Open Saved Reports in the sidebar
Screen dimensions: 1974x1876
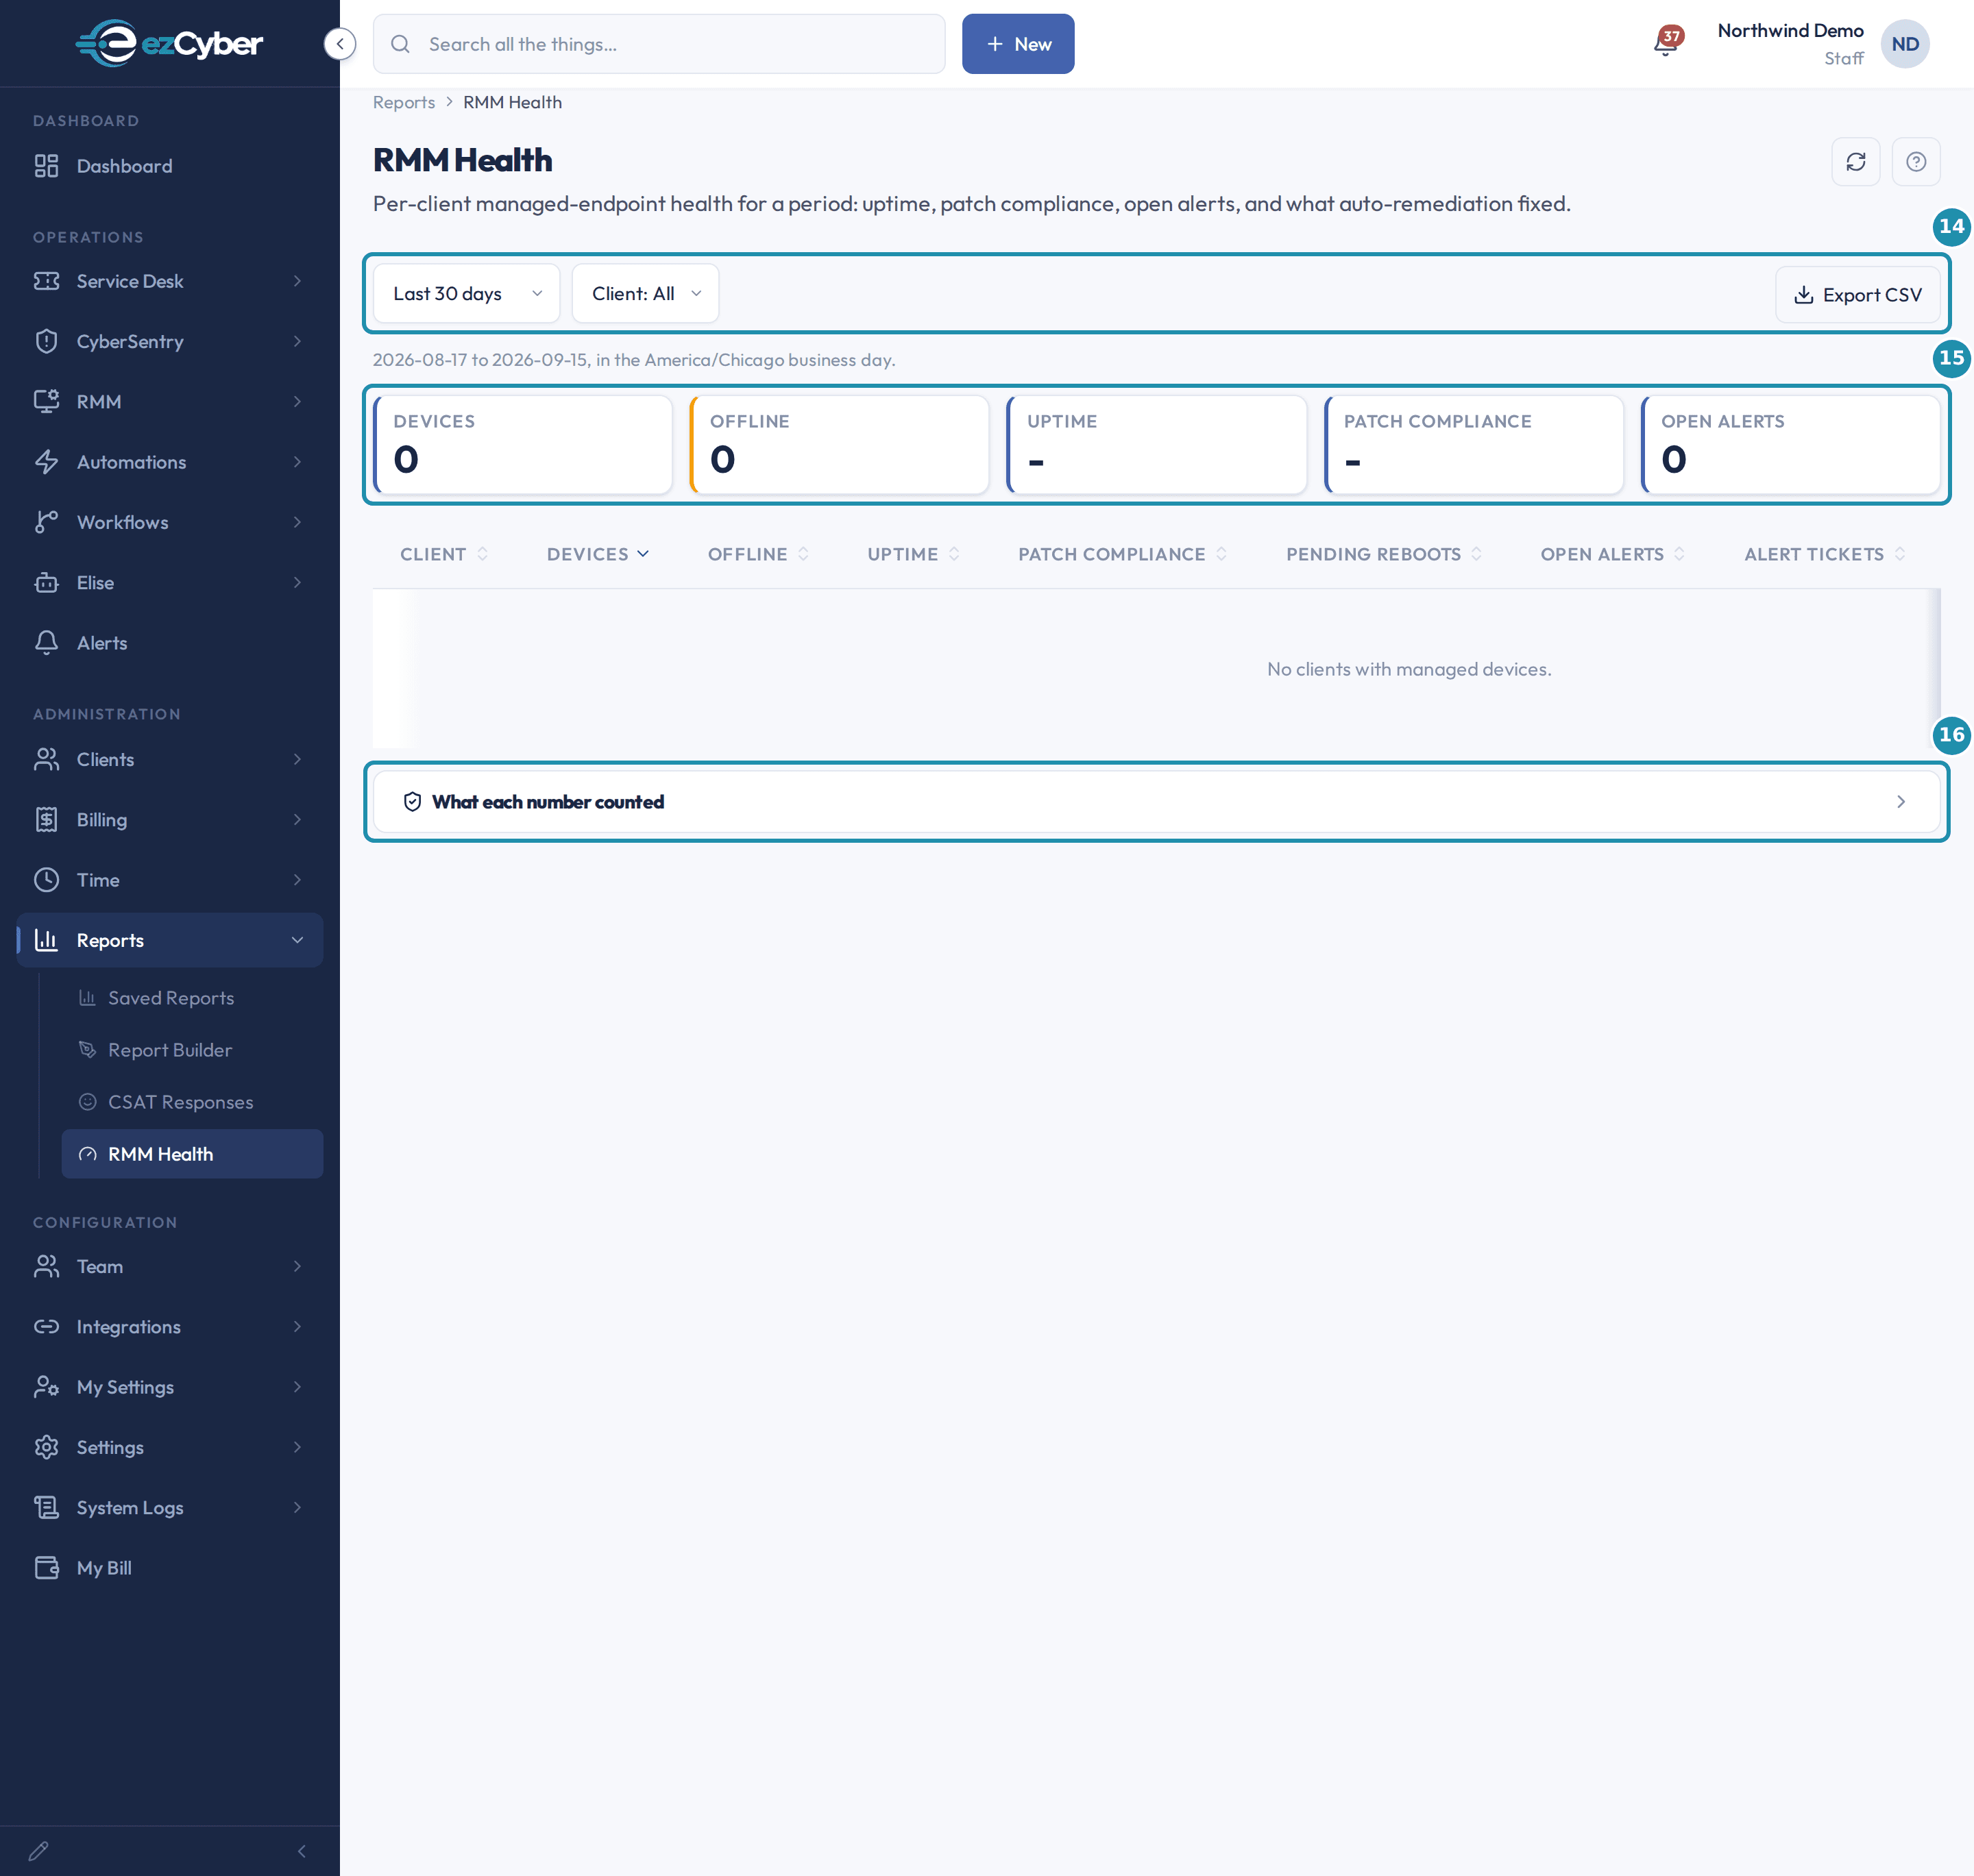192,998
